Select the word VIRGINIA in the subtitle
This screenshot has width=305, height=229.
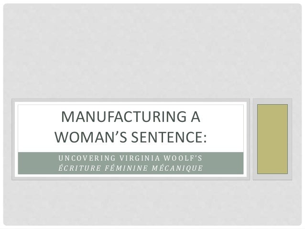click(x=140, y=158)
